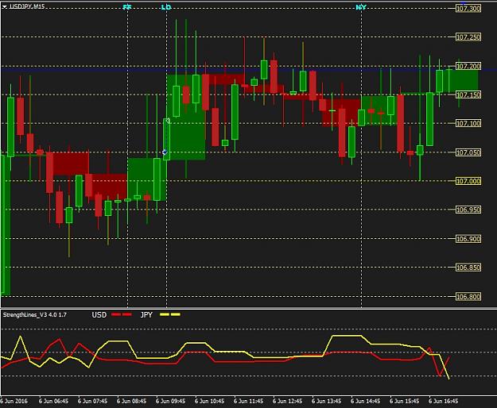The width and height of the screenshot is (497, 408).
Task: Click the 107.050 price label
Action: tap(468, 152)
